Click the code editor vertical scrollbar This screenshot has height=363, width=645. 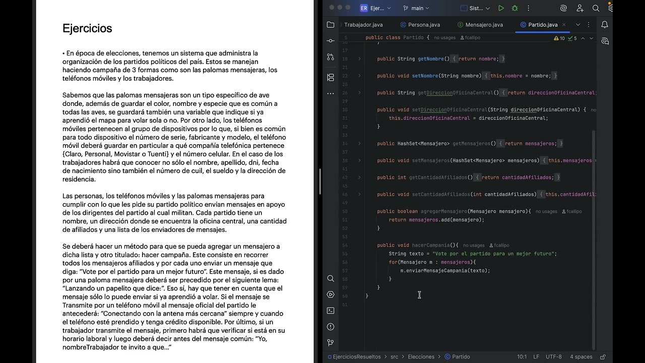click(x=593, y=239)
